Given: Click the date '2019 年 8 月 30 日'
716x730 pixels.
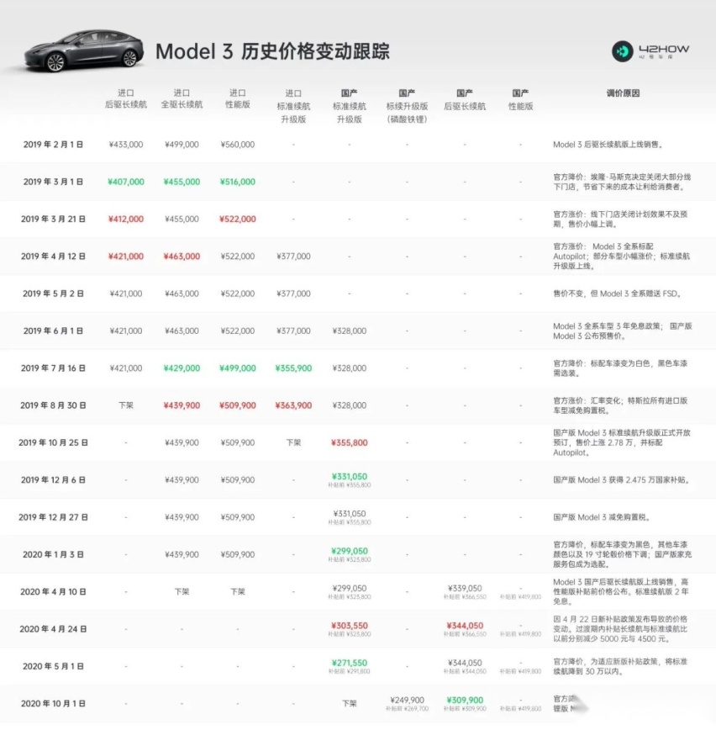Looking at the screenshot, I should pyautogui.click(x=53, y=405).
